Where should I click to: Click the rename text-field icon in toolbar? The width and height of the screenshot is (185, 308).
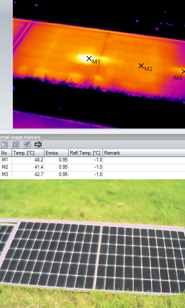(x=38, y=144)
